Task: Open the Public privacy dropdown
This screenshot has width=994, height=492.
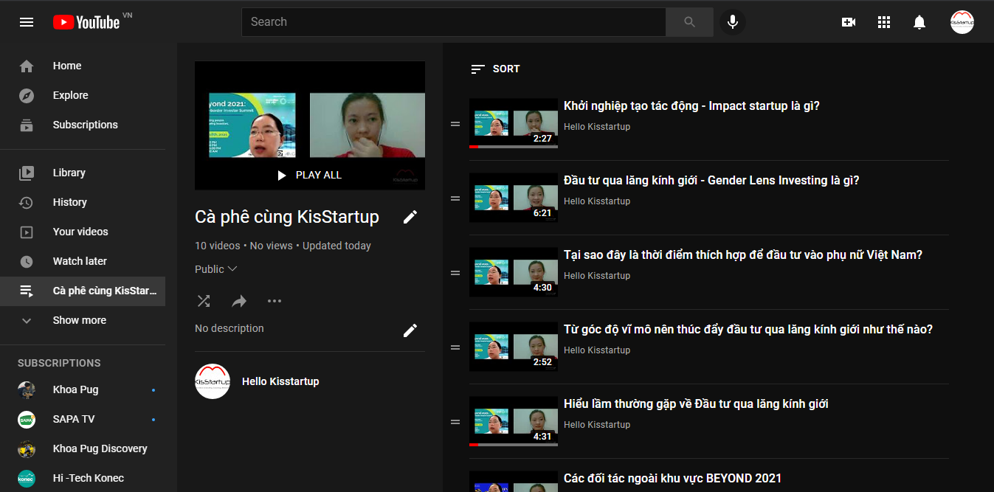Action: click(215, 269)
